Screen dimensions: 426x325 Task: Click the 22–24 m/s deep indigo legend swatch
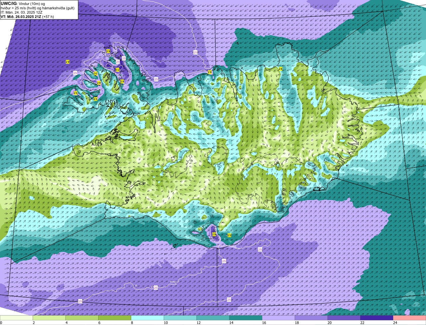(377, 318)
